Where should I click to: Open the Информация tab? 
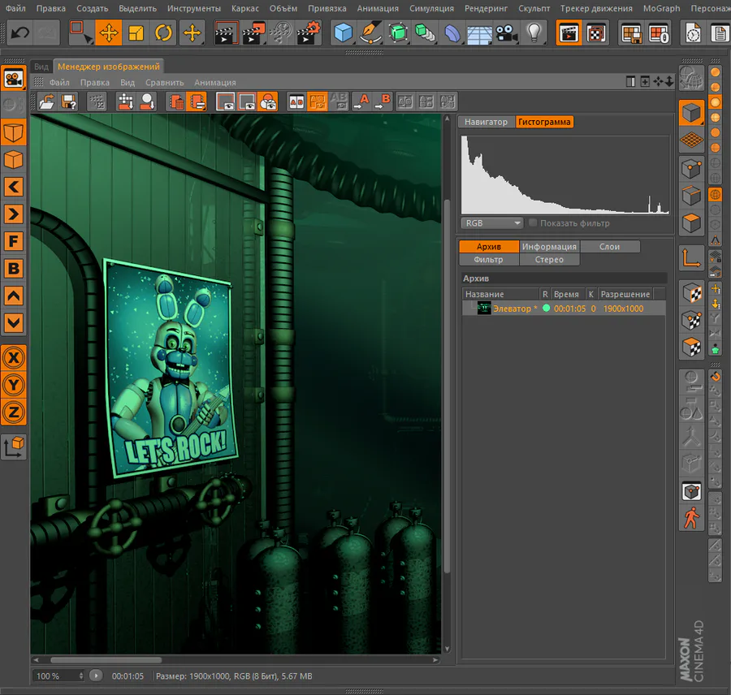pyautogui.click(x=549, y=247)
